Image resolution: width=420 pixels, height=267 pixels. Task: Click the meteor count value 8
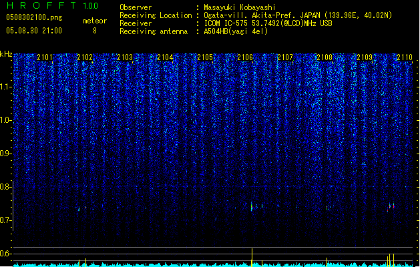click(95, 31)
